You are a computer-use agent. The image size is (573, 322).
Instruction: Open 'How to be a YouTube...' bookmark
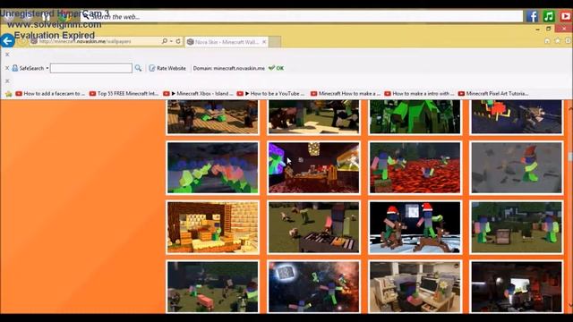coord(270,94)
